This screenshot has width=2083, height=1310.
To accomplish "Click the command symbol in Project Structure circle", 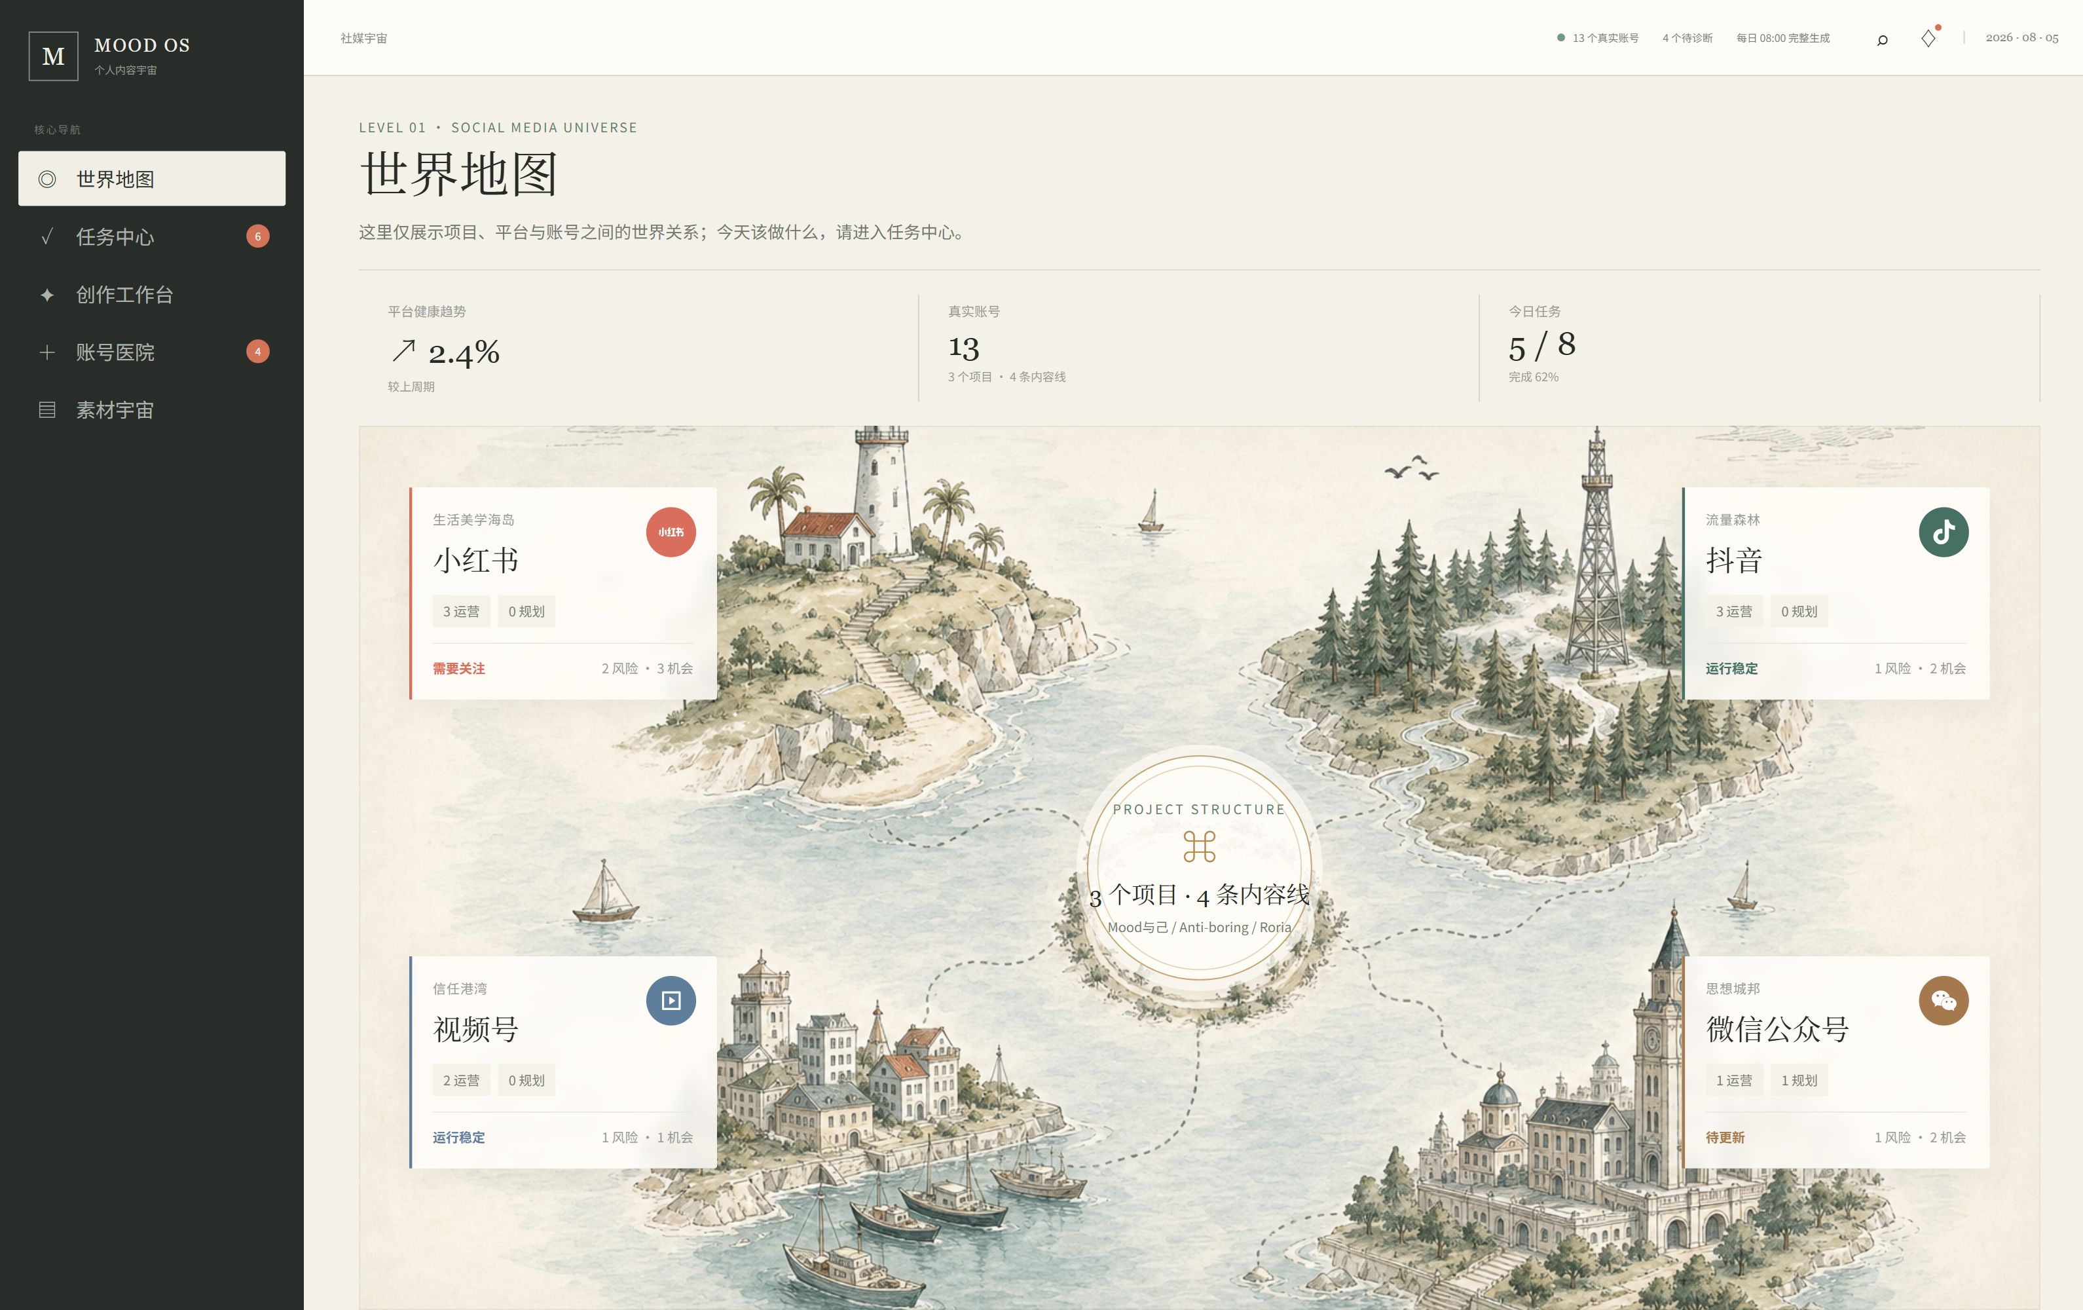I will coord(1199,846).
